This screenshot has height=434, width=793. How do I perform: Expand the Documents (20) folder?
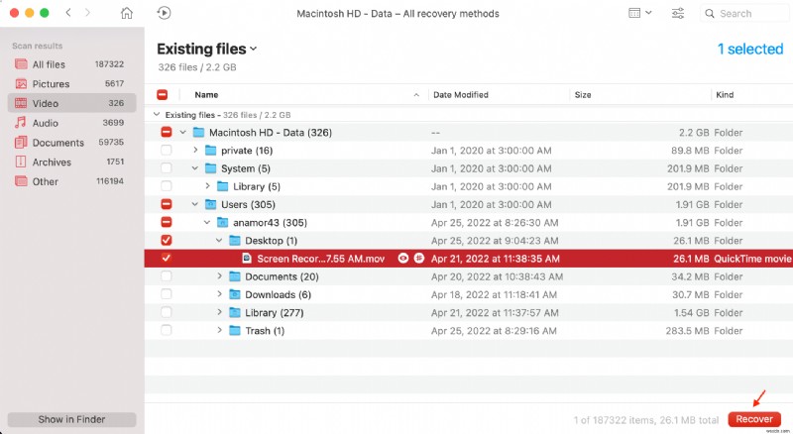pyautogui.click(x=219, y=276)
